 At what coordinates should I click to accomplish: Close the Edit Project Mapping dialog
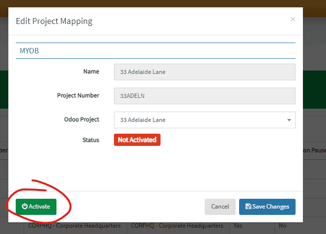click(293, 20)
